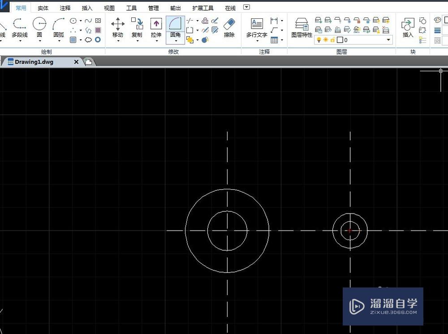Switch to the 视图 ribbon tab
Viewport: 448px width, 334px height.
109,8
